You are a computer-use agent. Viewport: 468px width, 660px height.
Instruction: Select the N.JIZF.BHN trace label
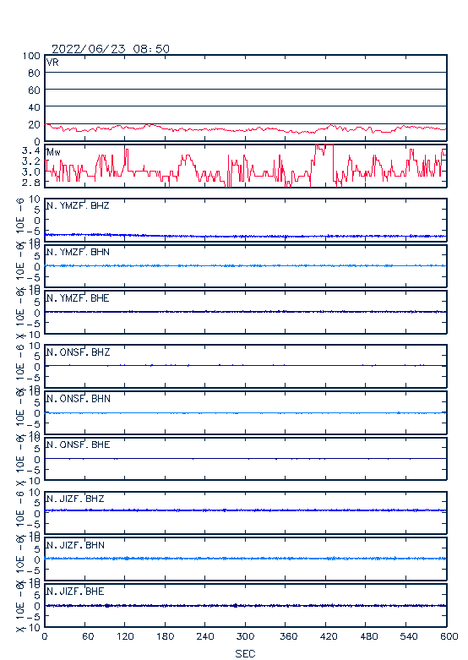point(75,545)
